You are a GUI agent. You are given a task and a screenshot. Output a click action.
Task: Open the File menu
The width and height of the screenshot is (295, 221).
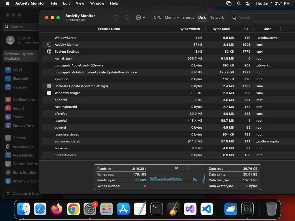point(54,3)
